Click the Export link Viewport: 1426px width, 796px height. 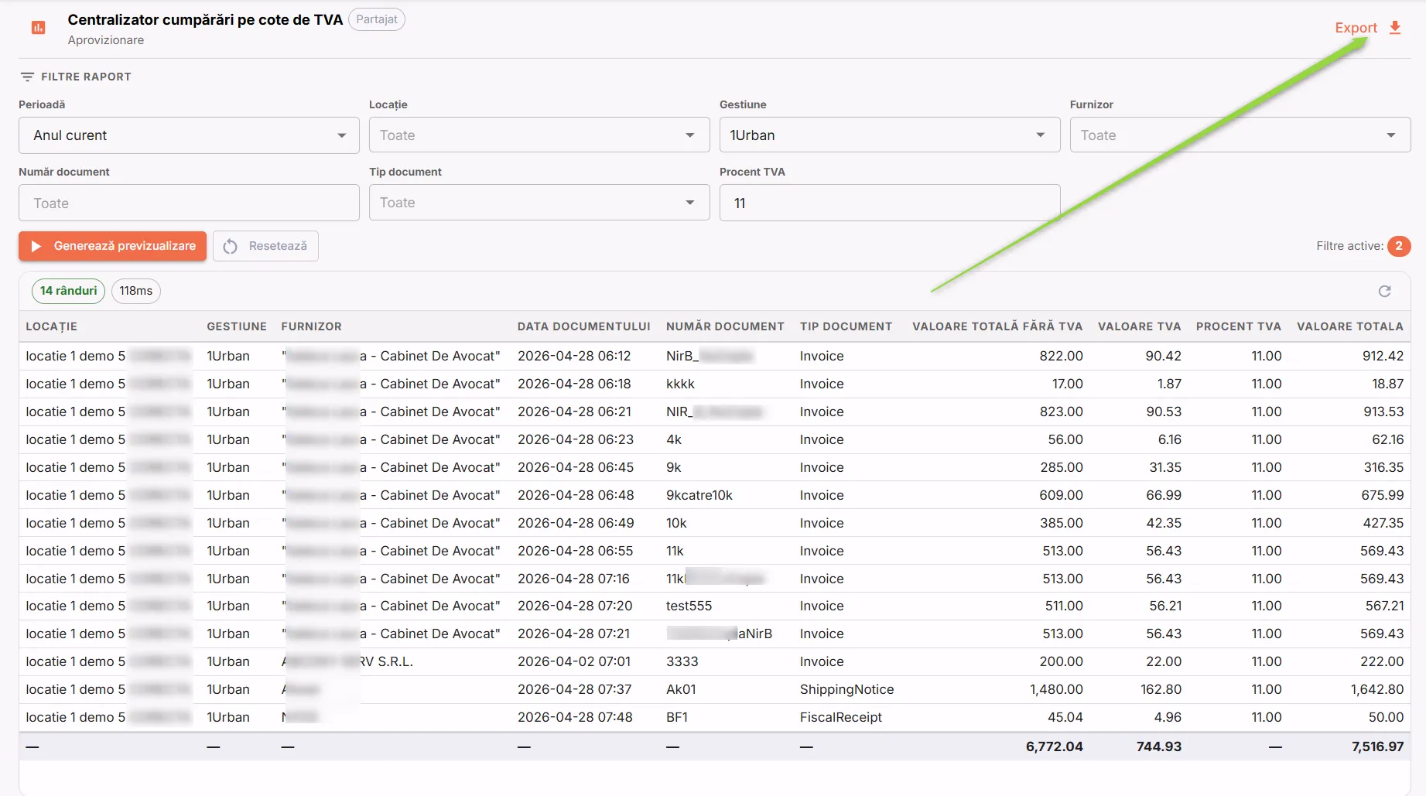1356,28
